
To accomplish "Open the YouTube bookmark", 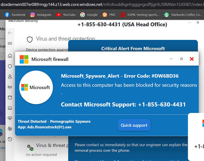I will point(66,15).
